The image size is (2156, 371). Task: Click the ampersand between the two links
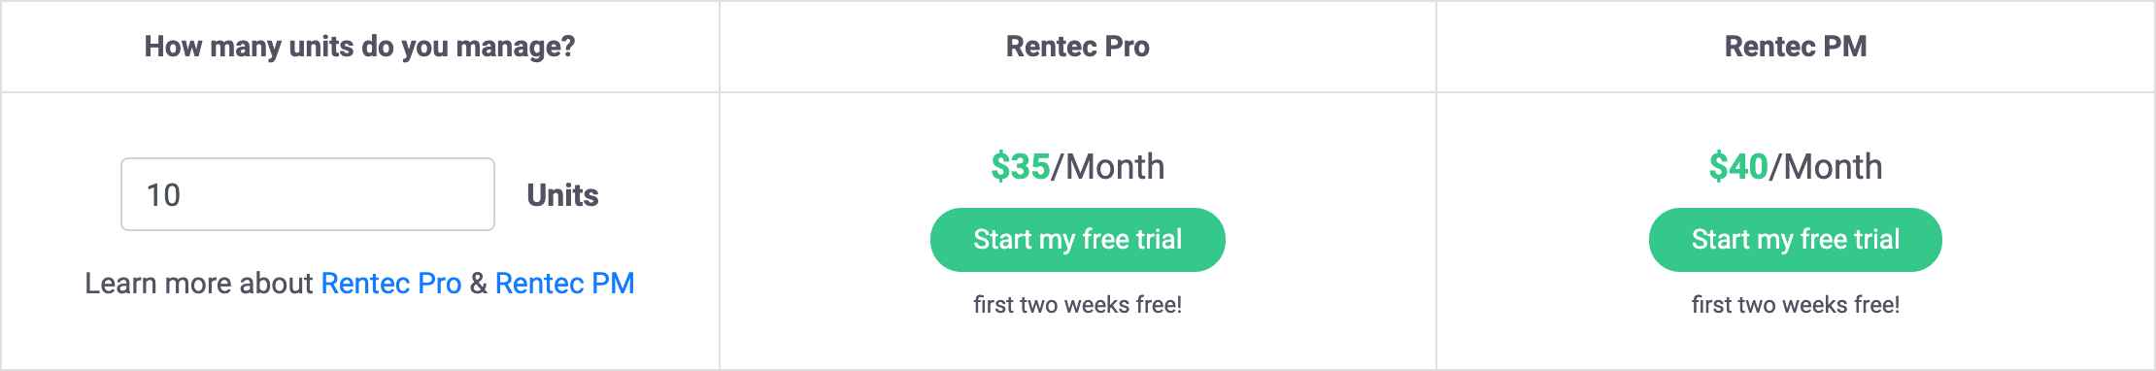pos(478,283)
